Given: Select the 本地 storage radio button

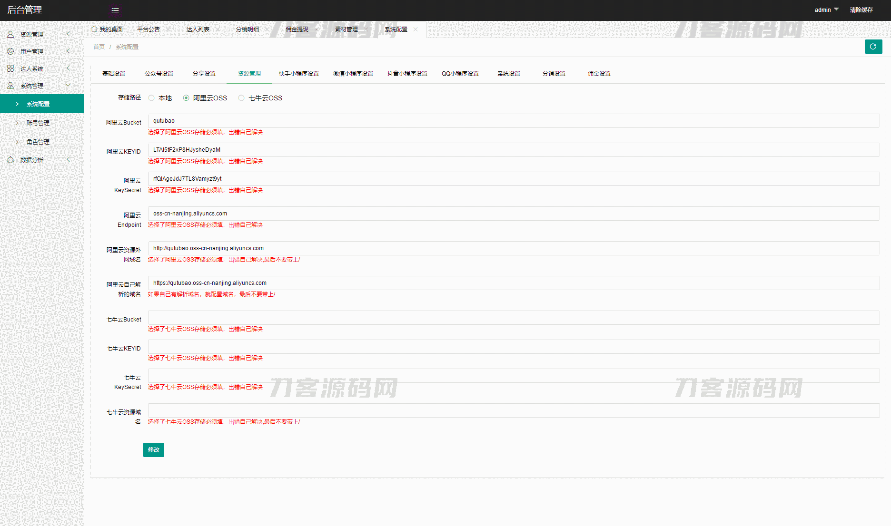Looking at the screenshot, I should point(151,98).
